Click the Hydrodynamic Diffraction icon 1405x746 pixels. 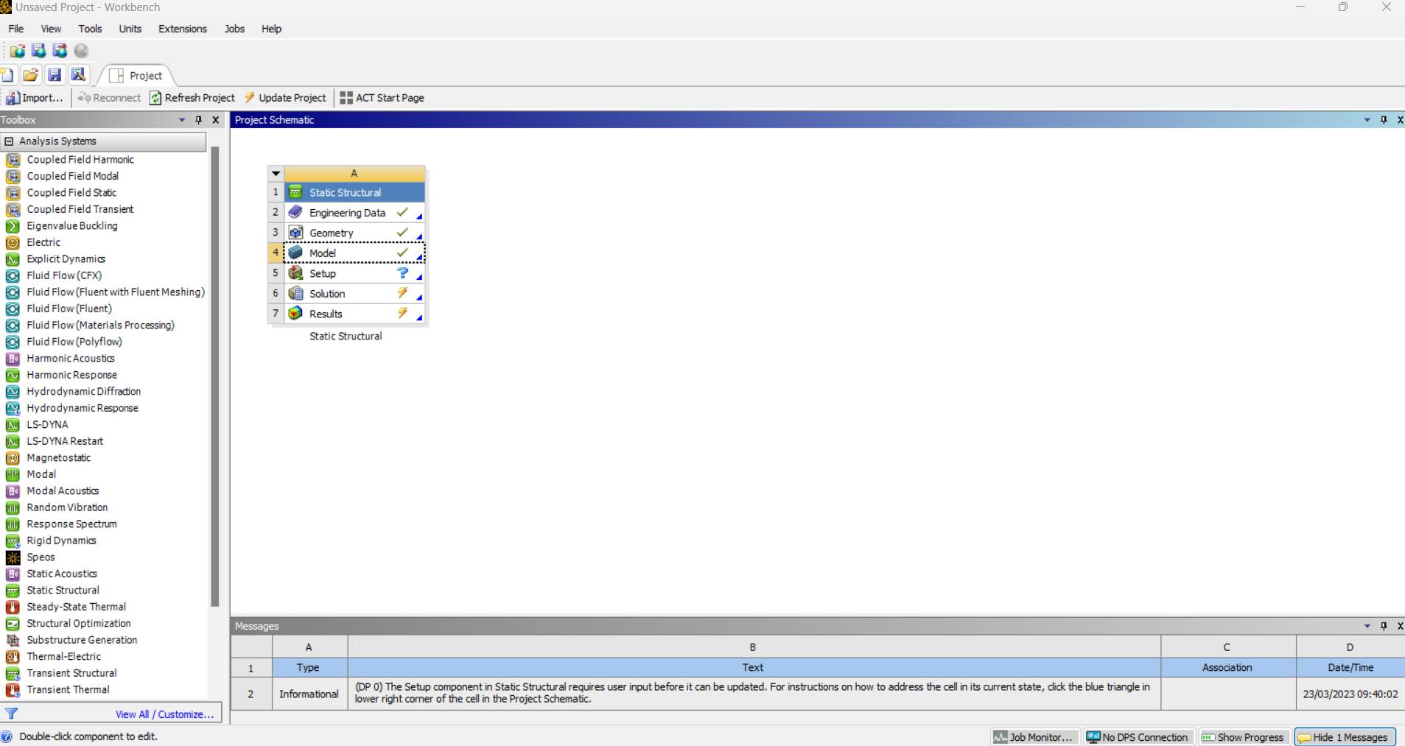coord(13,391)
